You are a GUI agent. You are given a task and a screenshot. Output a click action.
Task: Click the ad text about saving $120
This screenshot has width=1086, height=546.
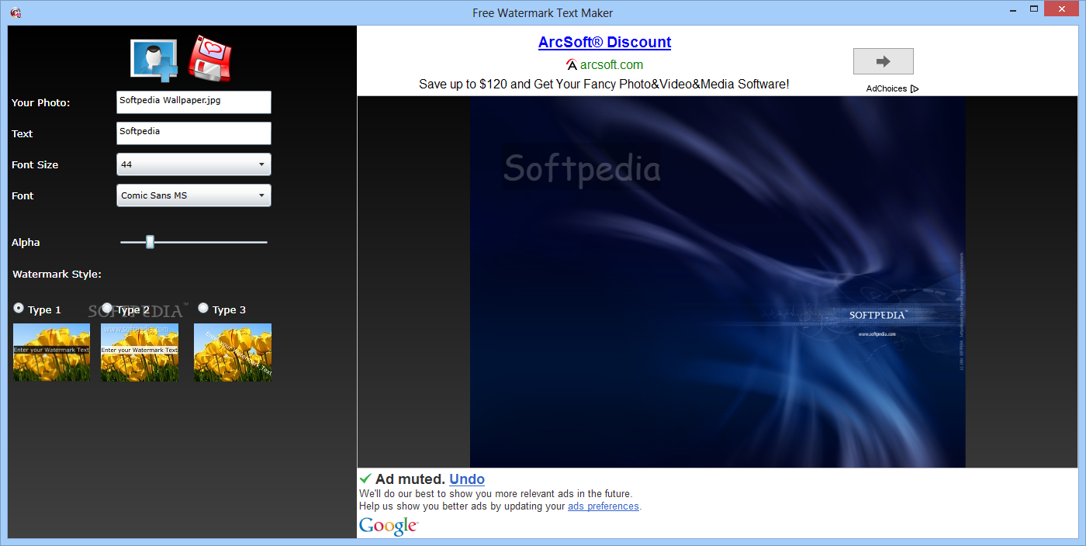click(x=604, y=84)
